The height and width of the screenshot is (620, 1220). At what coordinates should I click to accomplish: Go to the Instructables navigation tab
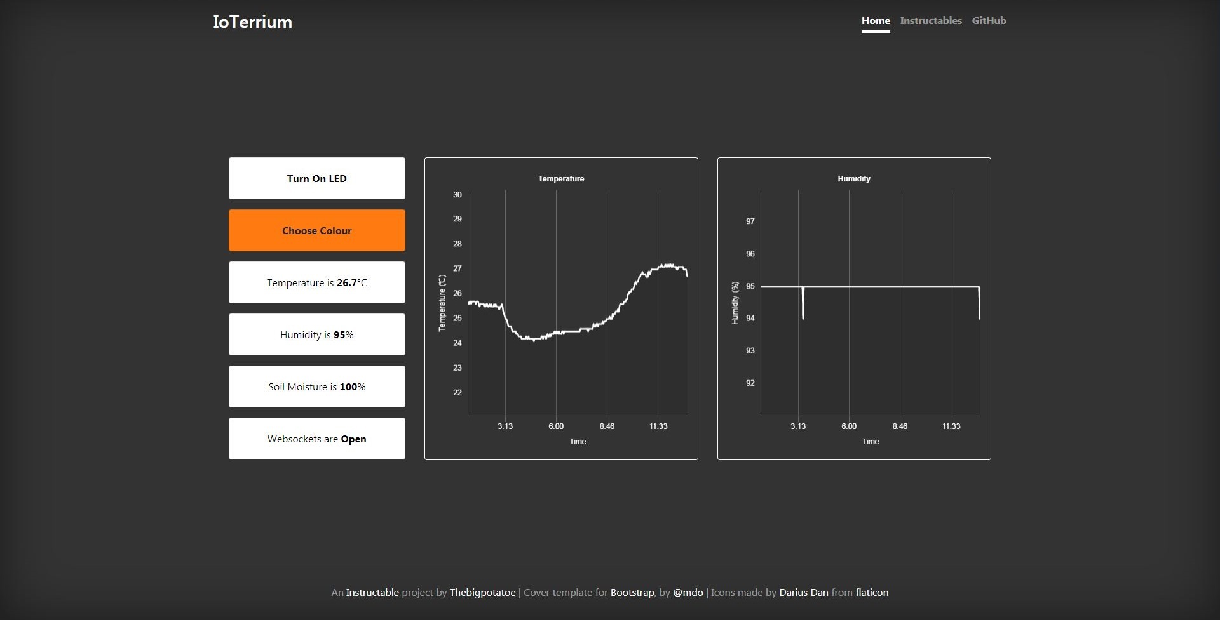tap(930, 21)
